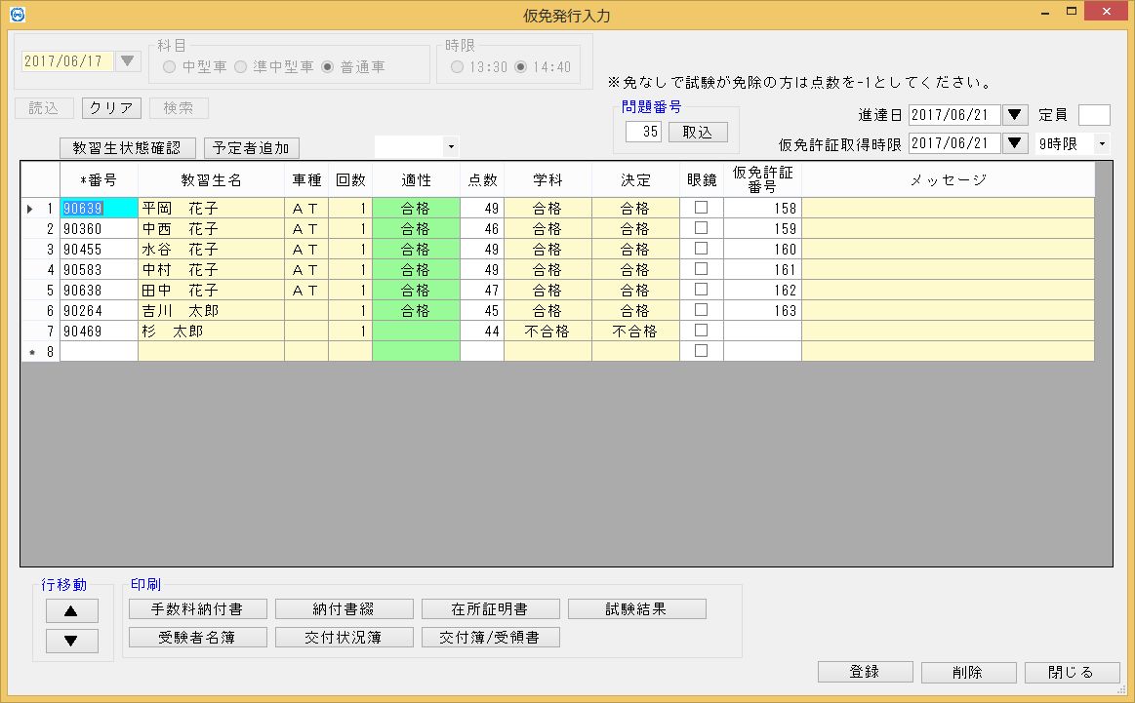1135x703 pixels.
Task: Open the 仮免許証取得時限 date picker arrow
Action: point(1016,144)
